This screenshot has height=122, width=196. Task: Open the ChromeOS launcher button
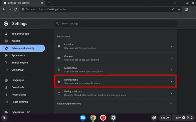pyautogui.click(x=4, y=118)
